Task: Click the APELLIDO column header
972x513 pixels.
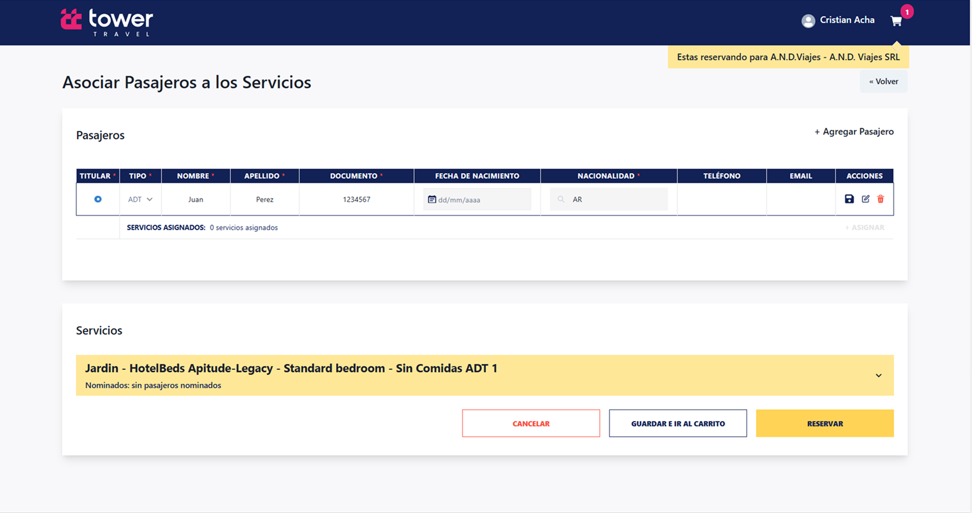Action: tap(265, 176)
